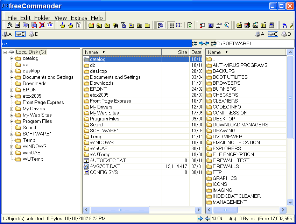Click the New folder starburst icon
This screenshot has height=224, width=296.
coord(91,25)
